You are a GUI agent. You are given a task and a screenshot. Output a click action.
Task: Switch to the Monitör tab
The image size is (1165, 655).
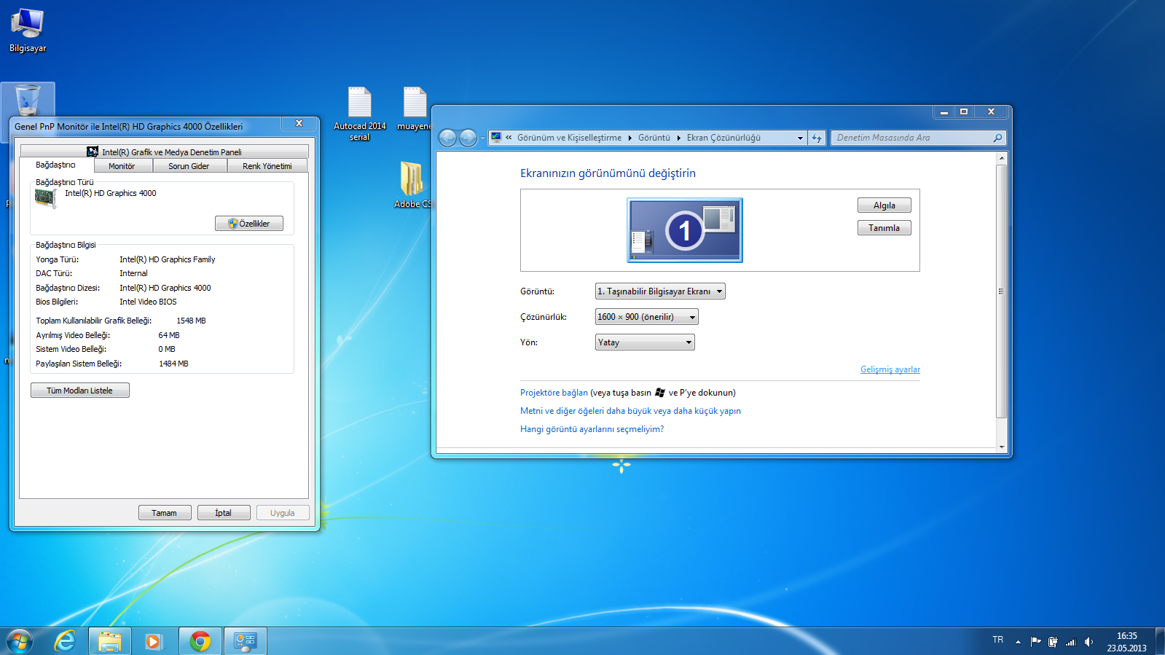point(122,166)
